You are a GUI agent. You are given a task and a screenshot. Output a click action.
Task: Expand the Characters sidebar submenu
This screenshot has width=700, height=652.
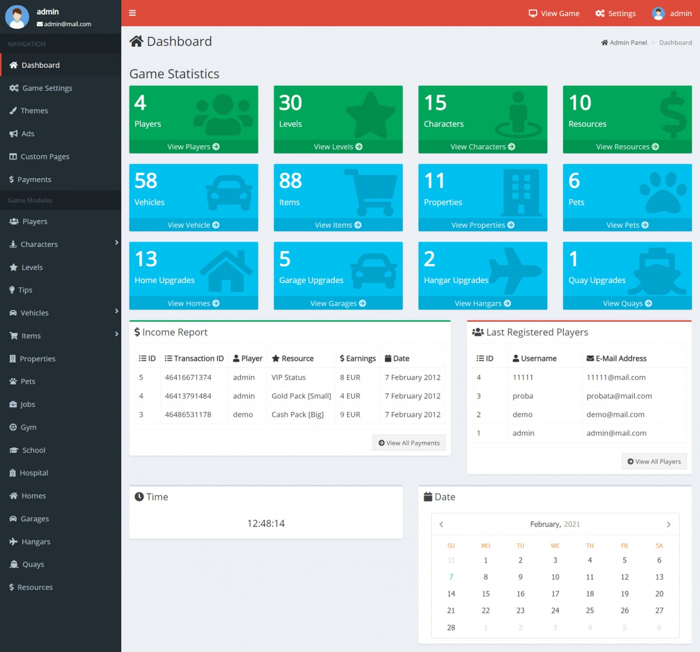pos(116,243)
